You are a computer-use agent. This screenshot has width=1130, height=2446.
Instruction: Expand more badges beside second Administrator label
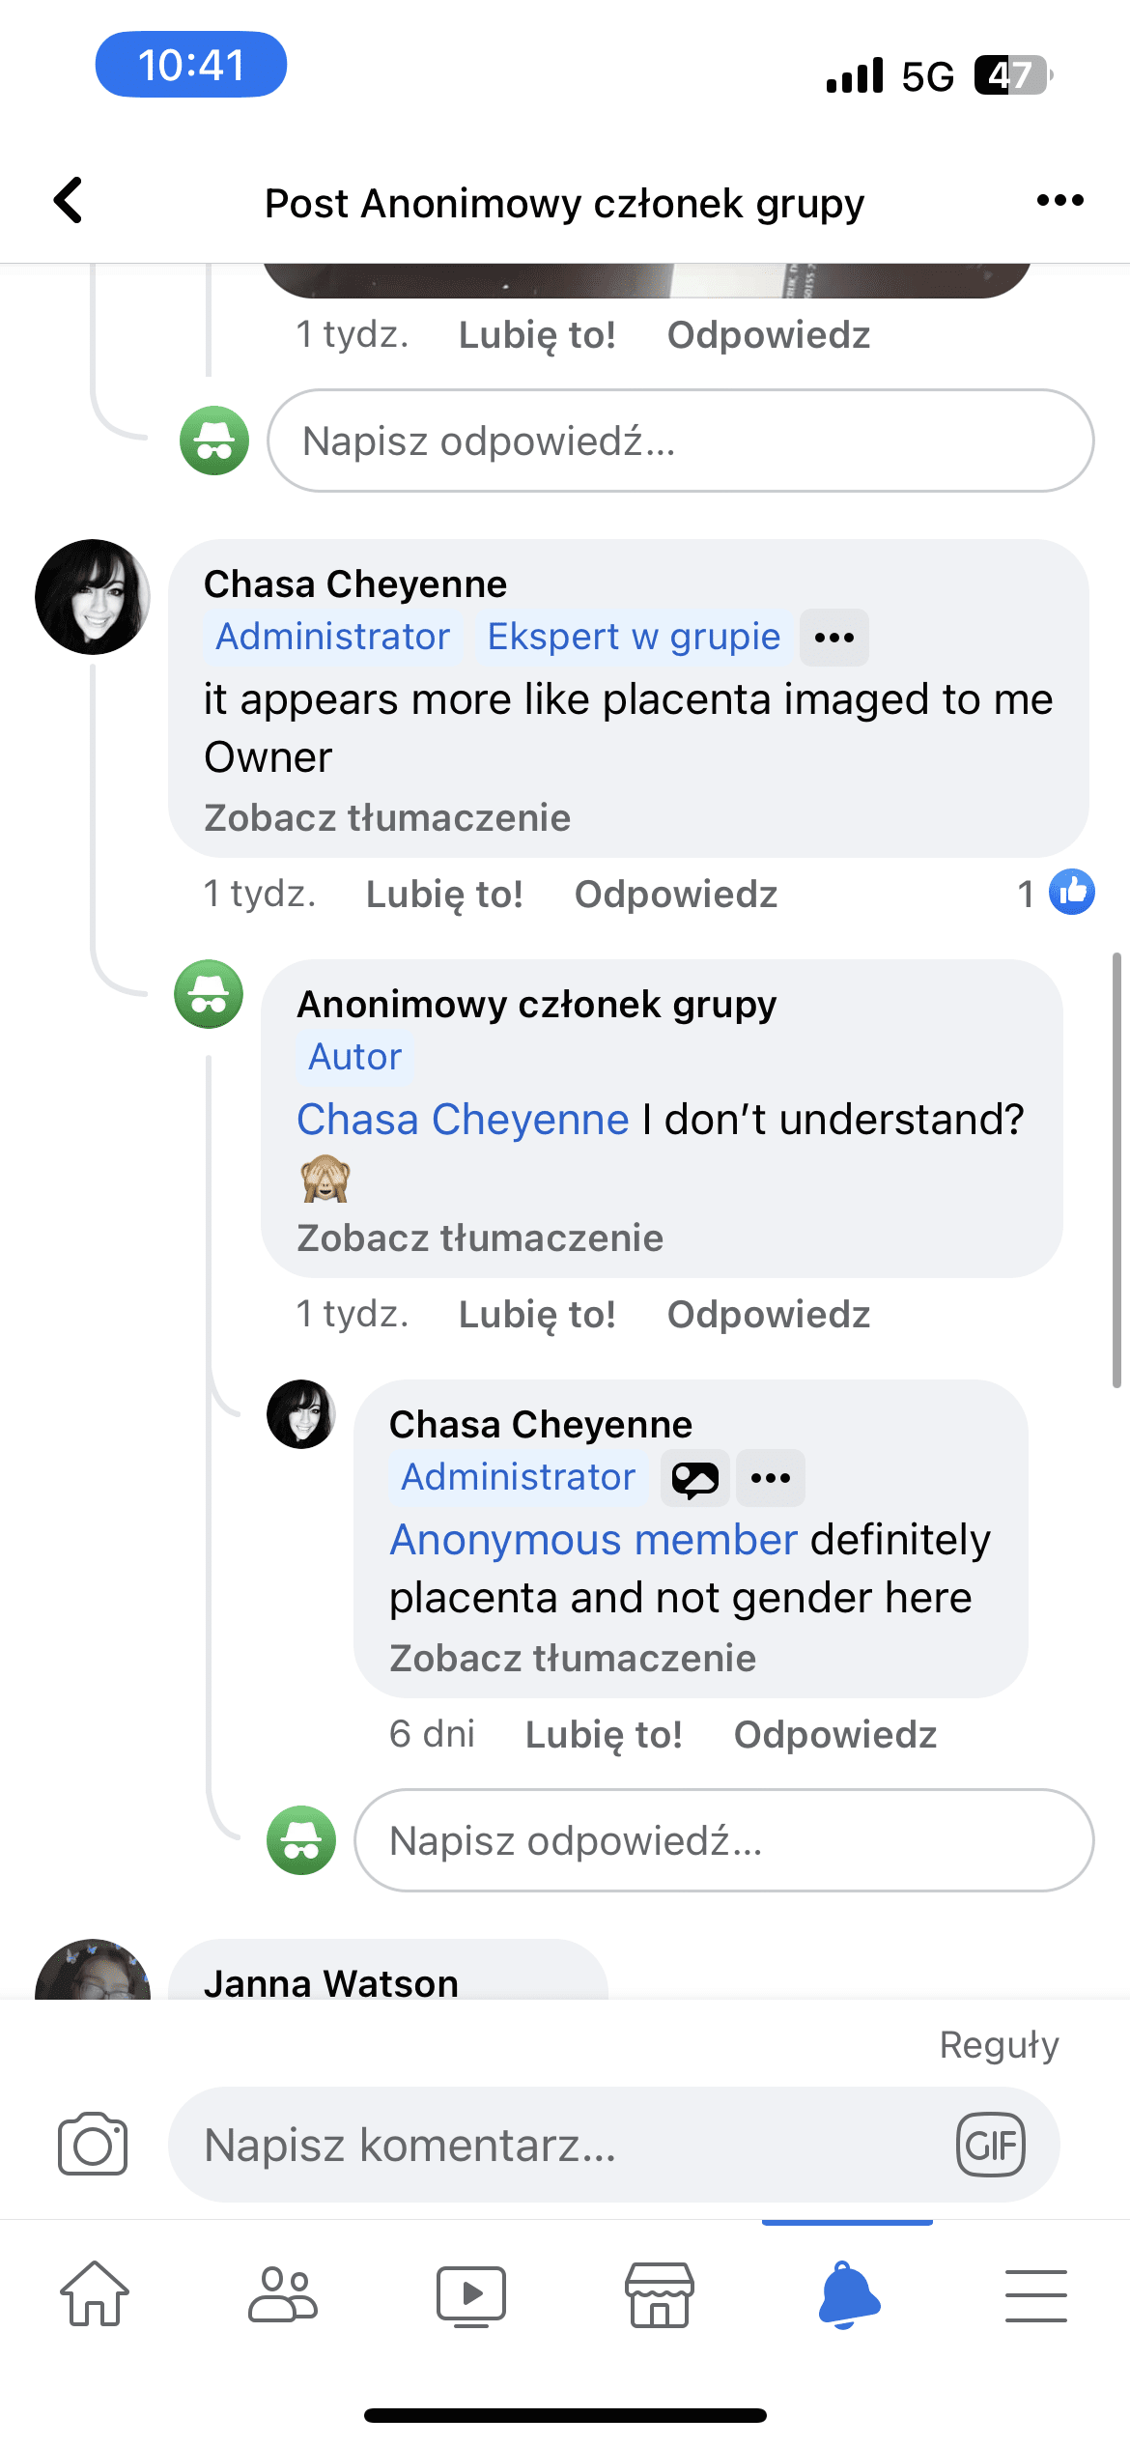pos(771,1478)
